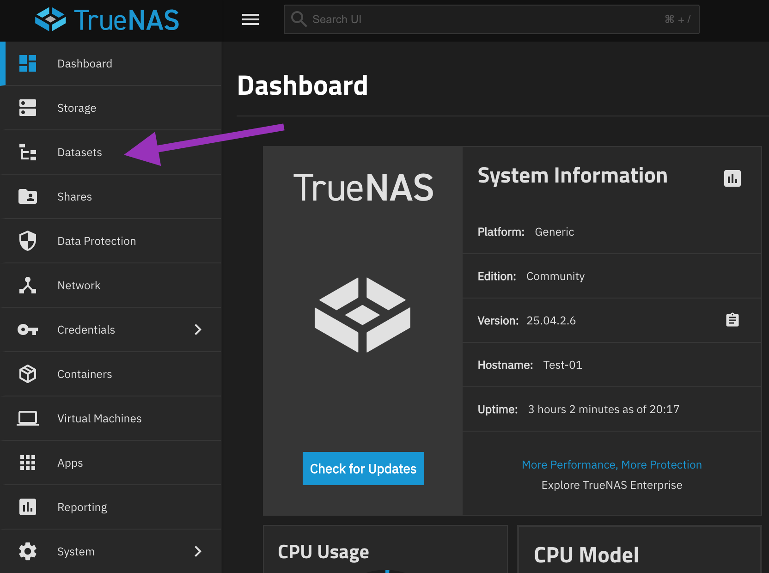Expand the Credentials submenu
The image size is (769, 573).
tap(198, 329)
